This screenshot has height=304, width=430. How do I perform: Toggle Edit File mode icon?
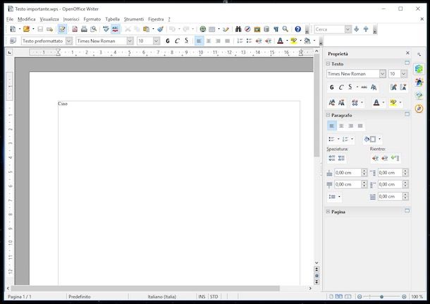[x=62, y=29]
